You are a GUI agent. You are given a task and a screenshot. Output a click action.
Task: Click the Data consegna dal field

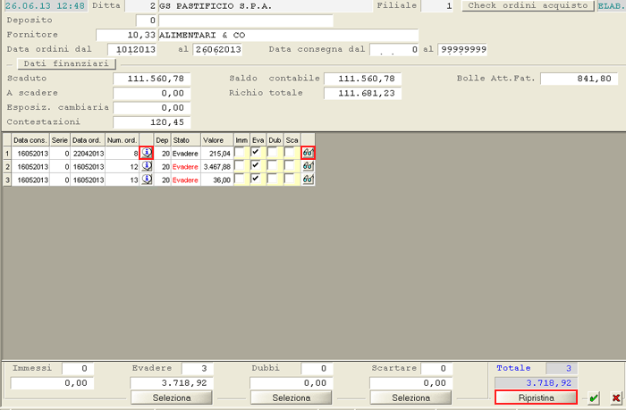pyautogui.click(x=394, y=49)
